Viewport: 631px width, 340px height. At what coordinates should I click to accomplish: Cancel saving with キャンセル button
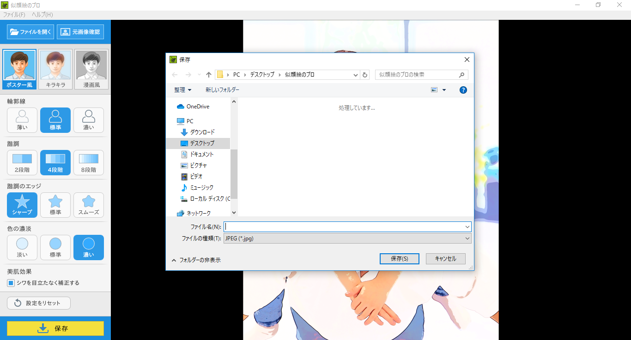445,258
